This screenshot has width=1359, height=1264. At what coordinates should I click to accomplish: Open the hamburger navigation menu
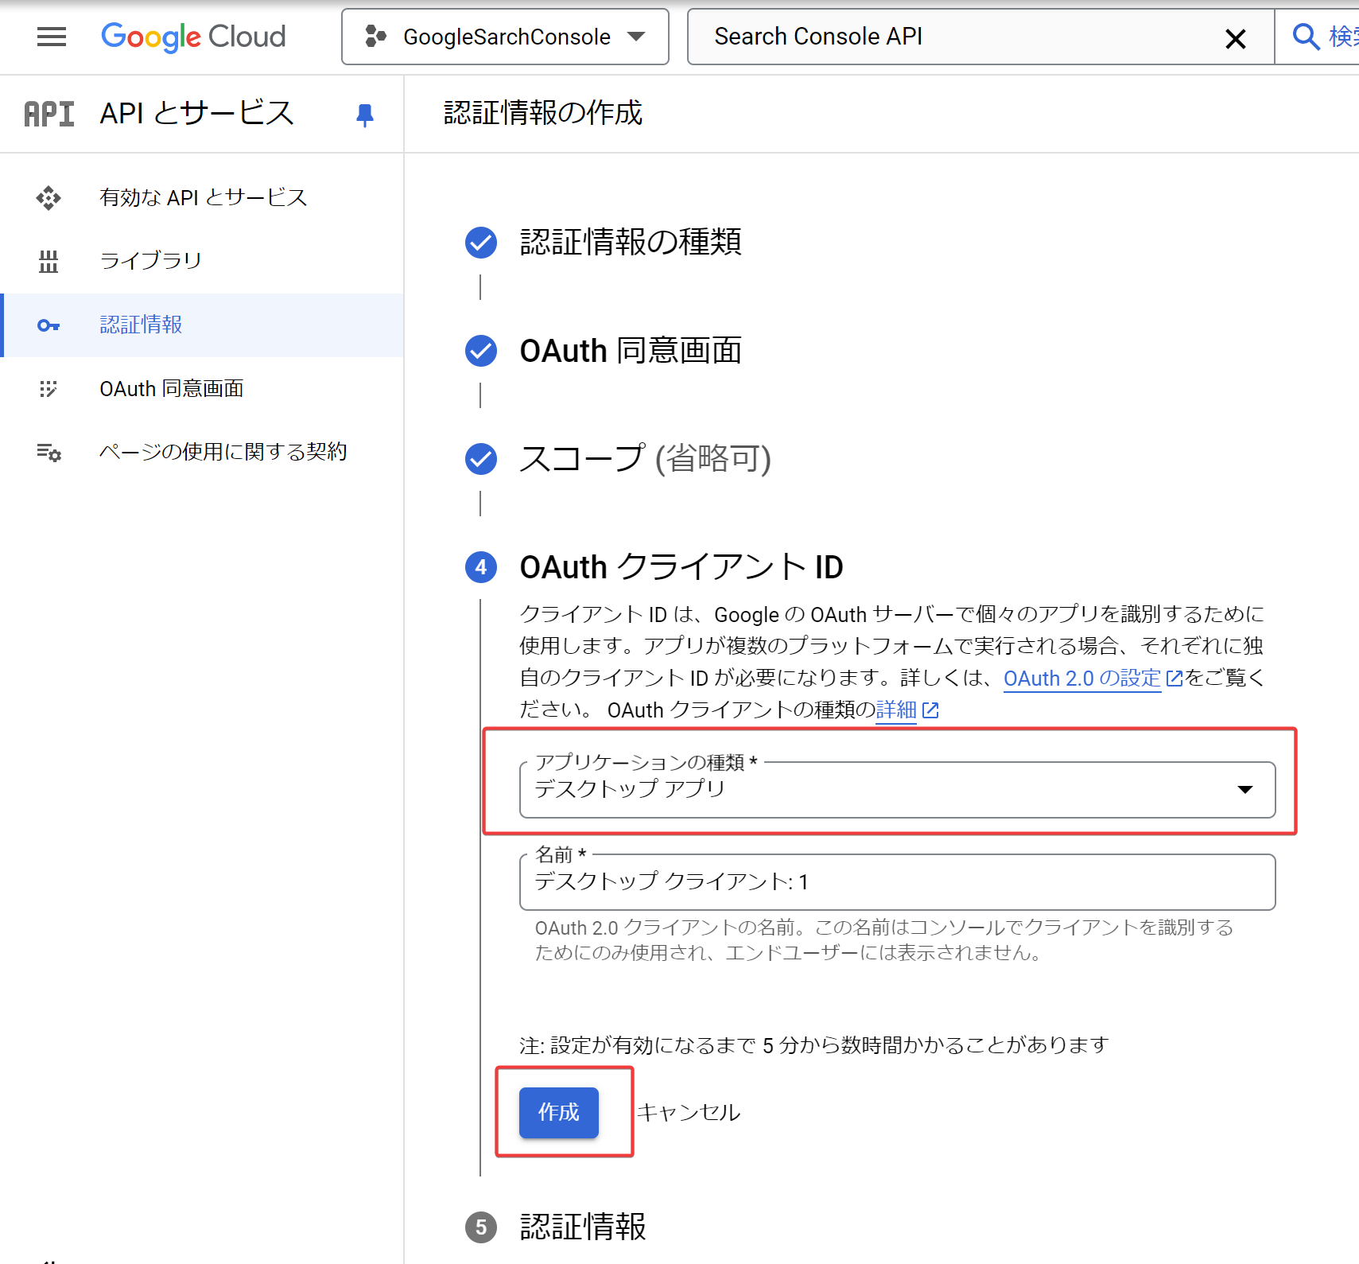52,37
